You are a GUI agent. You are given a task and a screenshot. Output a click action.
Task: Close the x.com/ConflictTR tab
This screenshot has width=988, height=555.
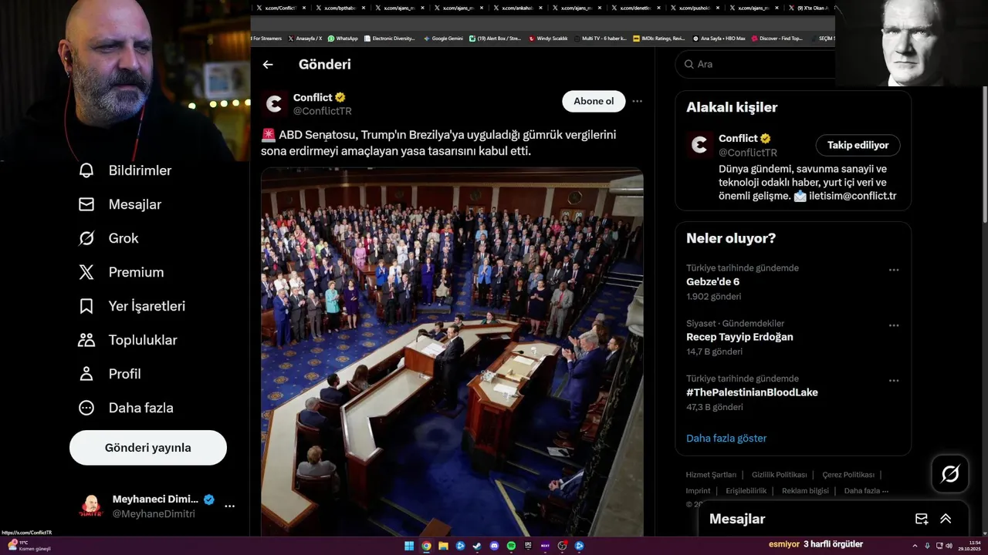[304, 8]
